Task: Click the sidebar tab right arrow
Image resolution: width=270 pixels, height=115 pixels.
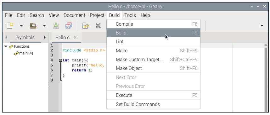Action: tap(45, 37)
